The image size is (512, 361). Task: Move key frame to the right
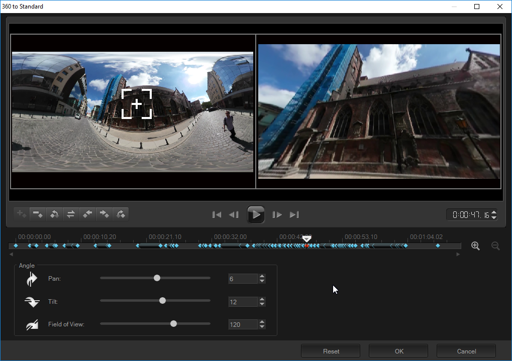[x=104, y=214]
